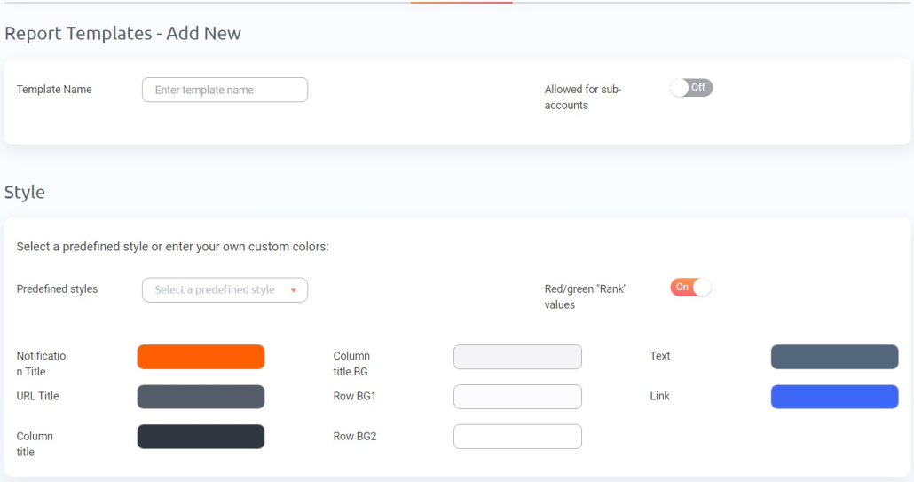Screen dimensions: 914x482
Task: Click the Template Name input field
Action: [x=225, y=90]
